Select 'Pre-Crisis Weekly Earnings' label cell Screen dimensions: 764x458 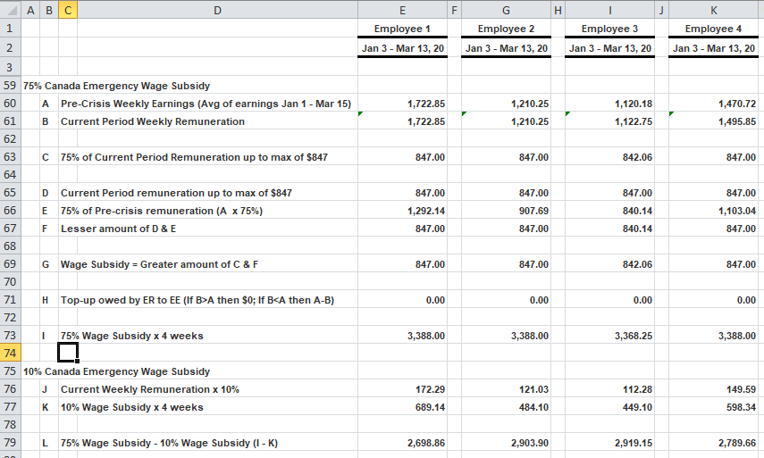click(206, 104)
